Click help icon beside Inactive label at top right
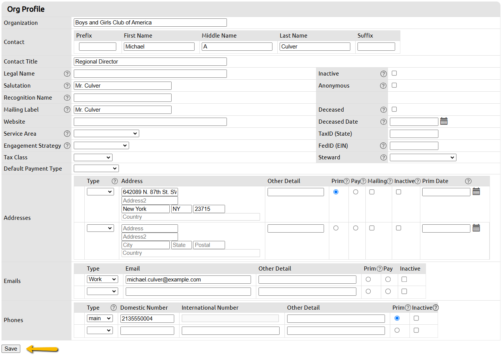502x357 pixels. click(383, 74)
